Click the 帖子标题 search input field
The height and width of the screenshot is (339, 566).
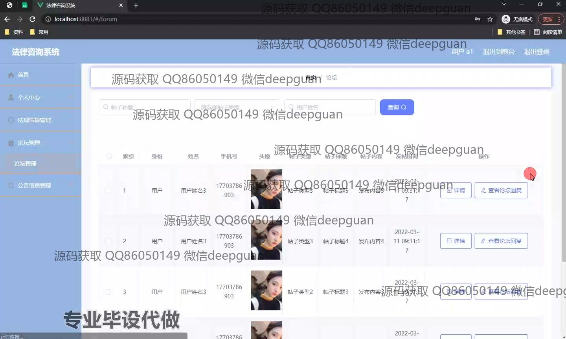pyautogui.click(x=145, y=107)
